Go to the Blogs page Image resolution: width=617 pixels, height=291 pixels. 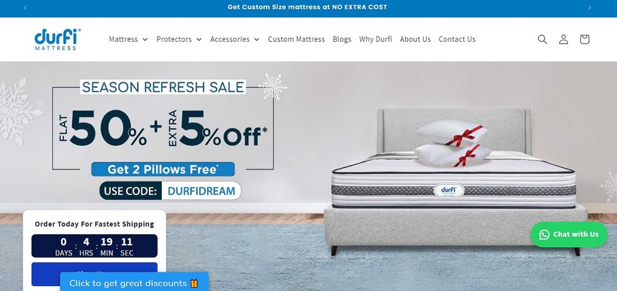coord(342,39)
